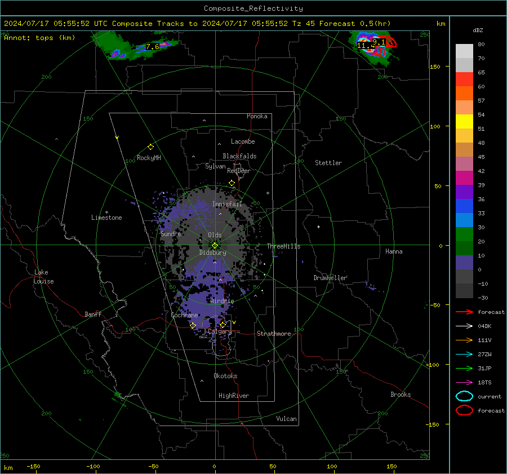
Task: Select yellow diamond marker above RedDeer road
Action: click(x=232, y=183)
